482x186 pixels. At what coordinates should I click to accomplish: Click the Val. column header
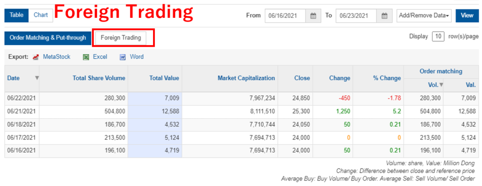(471, 85)
